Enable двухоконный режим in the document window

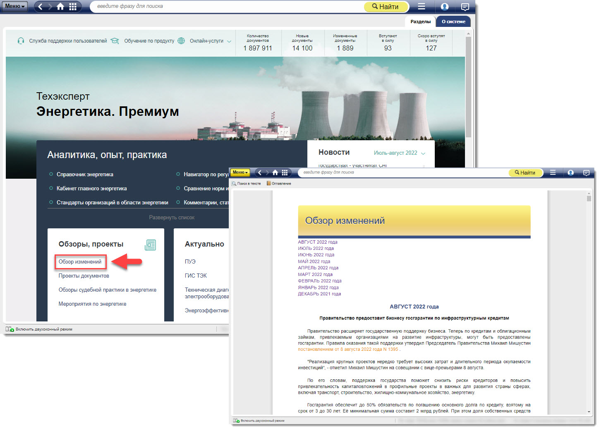point(259,421)
